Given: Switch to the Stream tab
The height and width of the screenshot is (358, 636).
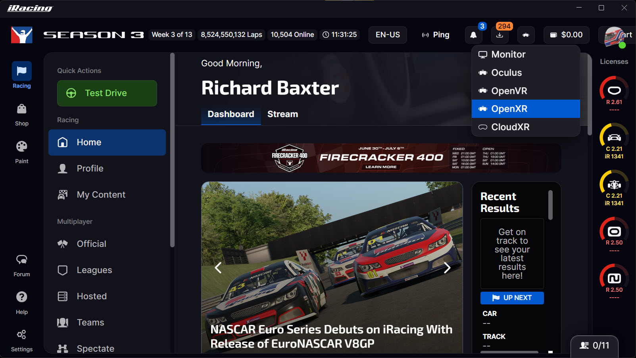Looking at the screenshot, I should (282, 114).
